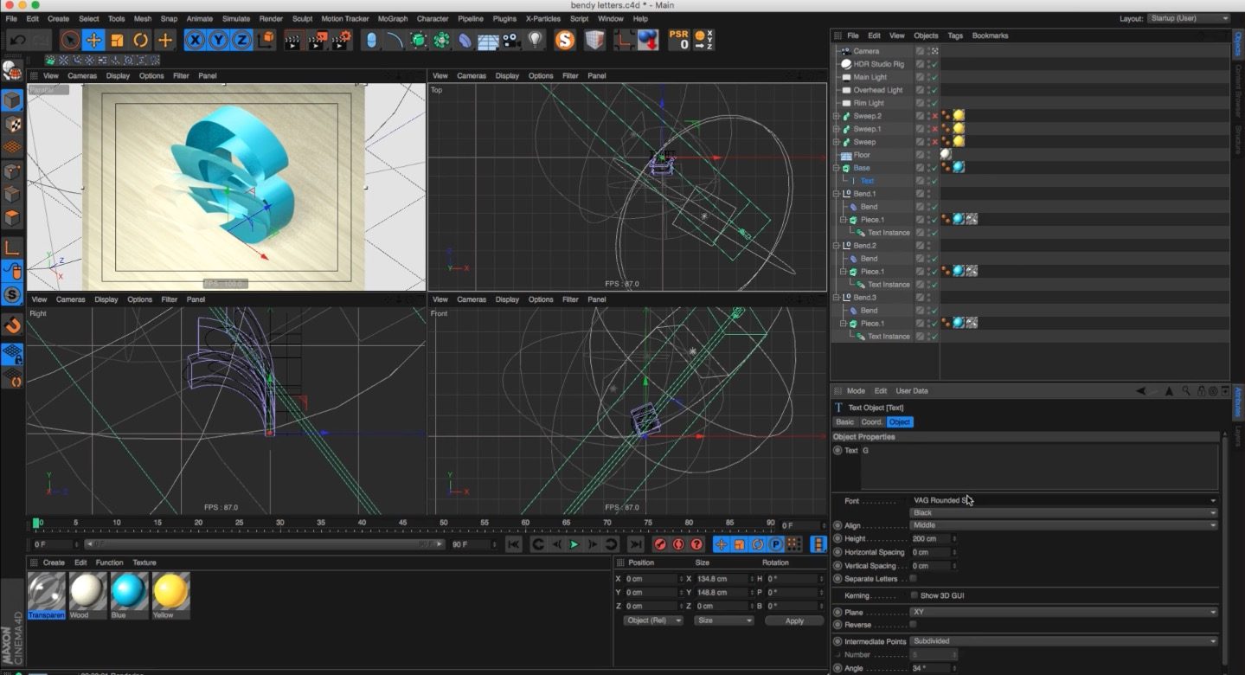Open the Simulate menu

236,18
